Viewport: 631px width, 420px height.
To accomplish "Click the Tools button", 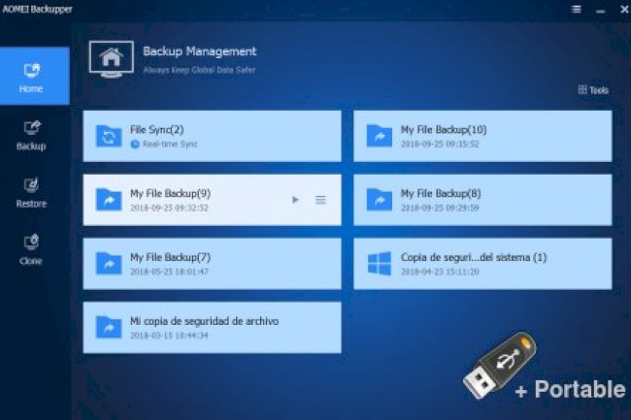I will (x=593, y=90).
